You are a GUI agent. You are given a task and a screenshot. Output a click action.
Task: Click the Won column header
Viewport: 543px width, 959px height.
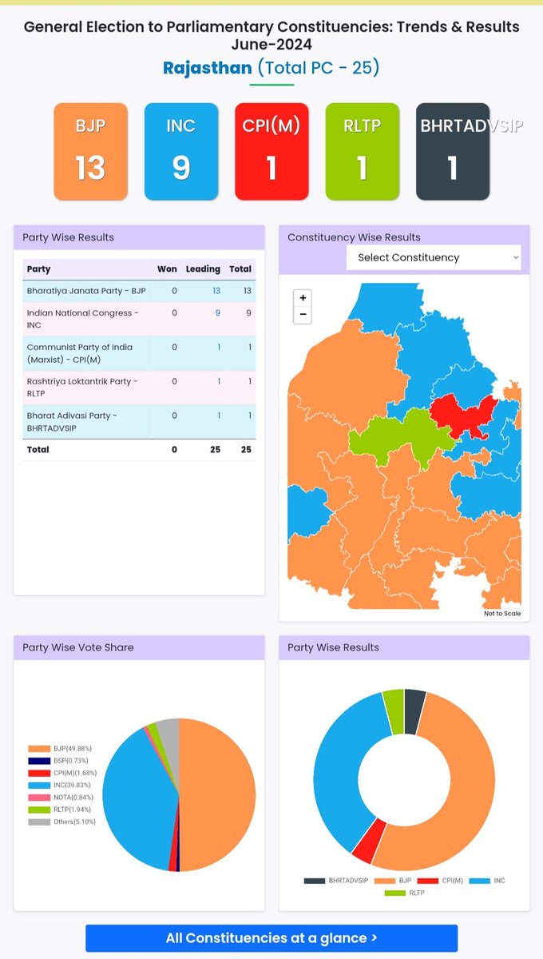point(167,269)
